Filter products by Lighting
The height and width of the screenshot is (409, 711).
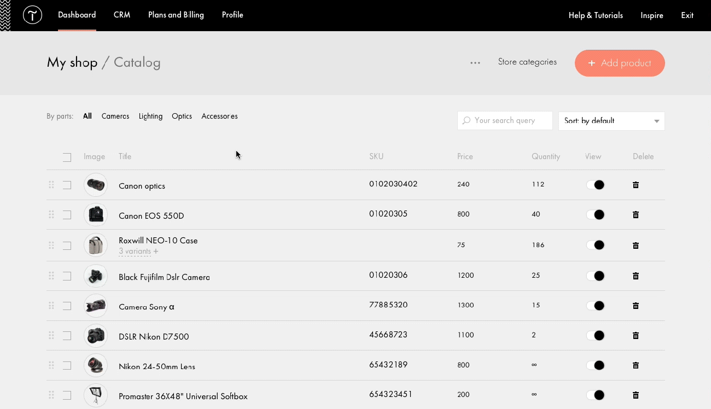tap(150, 116)
